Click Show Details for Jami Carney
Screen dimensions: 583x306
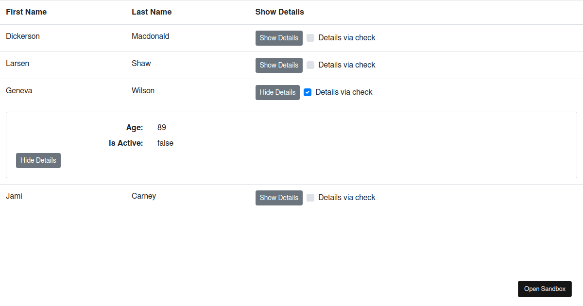coord(279,198)
